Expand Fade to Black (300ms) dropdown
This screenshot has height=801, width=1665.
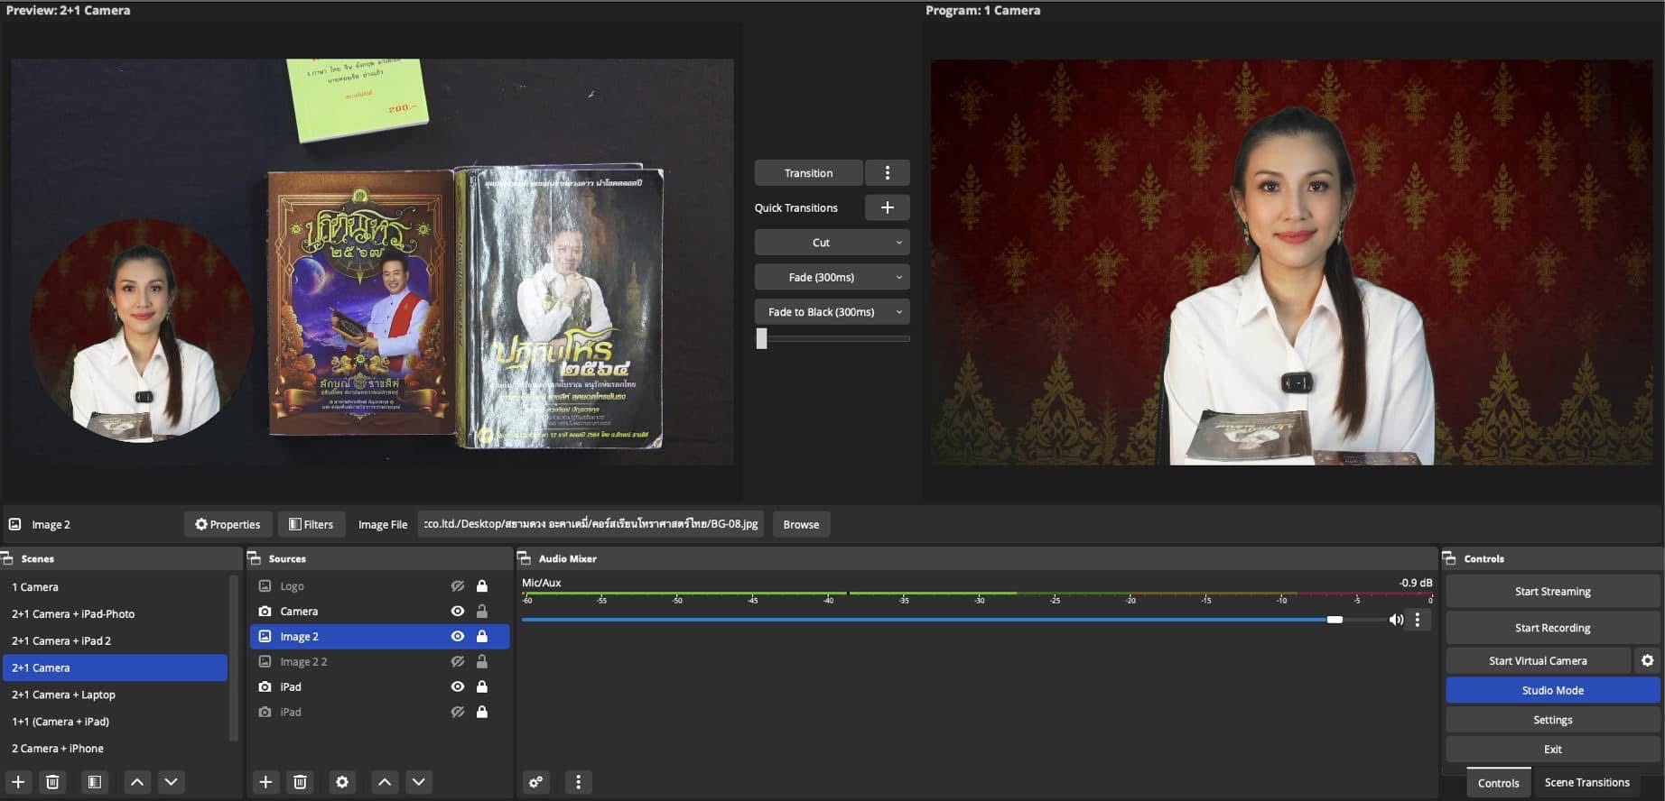(898, 312)
